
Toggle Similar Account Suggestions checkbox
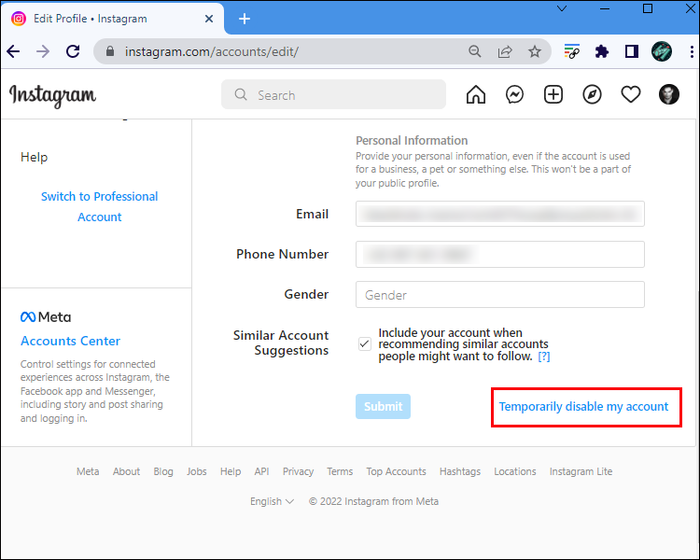click(x=365, y=343)
